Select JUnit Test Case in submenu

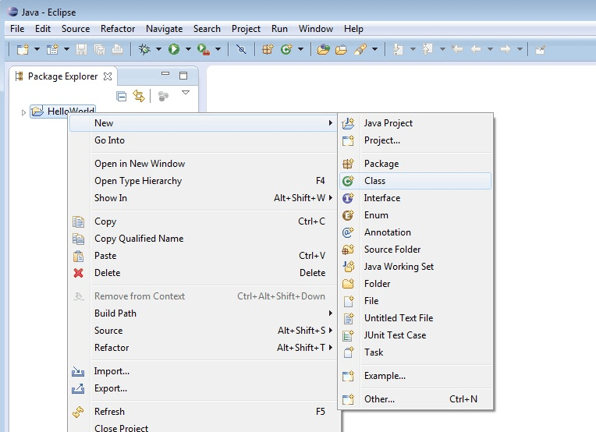[415, 335]
